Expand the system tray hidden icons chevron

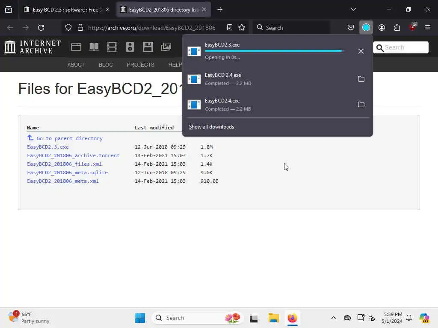[334, 318]
